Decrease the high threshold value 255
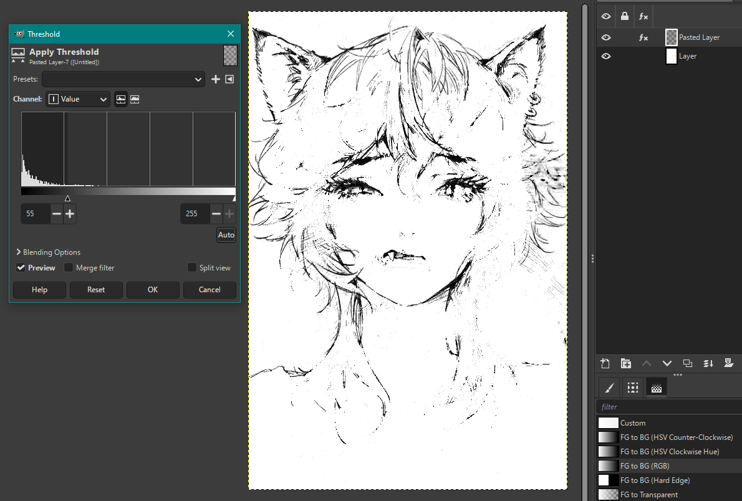This screenshot has width=742, height=501. tap(216, 214)
